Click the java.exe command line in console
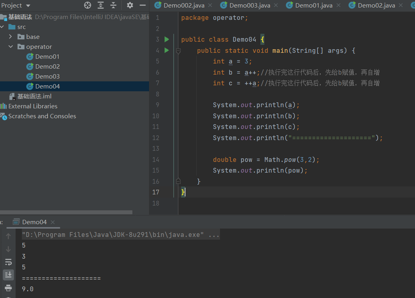This screenshot has height=298, width=415. pyautogui.click(x=120, y=235)
